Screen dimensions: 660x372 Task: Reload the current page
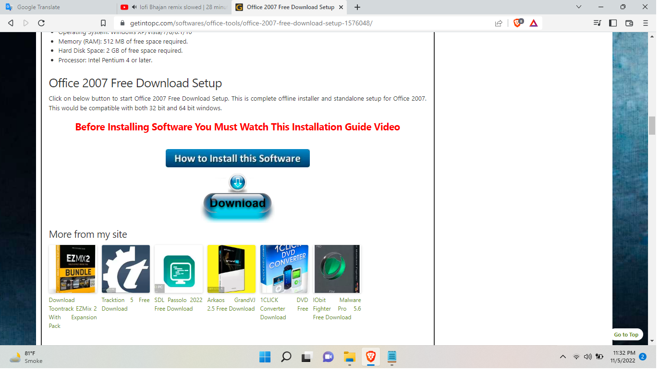point(41,23)
